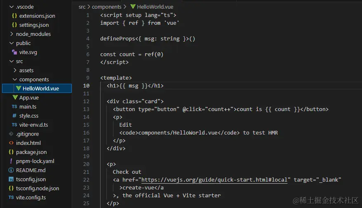Click '<div class="card">' on line 12

pos(135,102)
